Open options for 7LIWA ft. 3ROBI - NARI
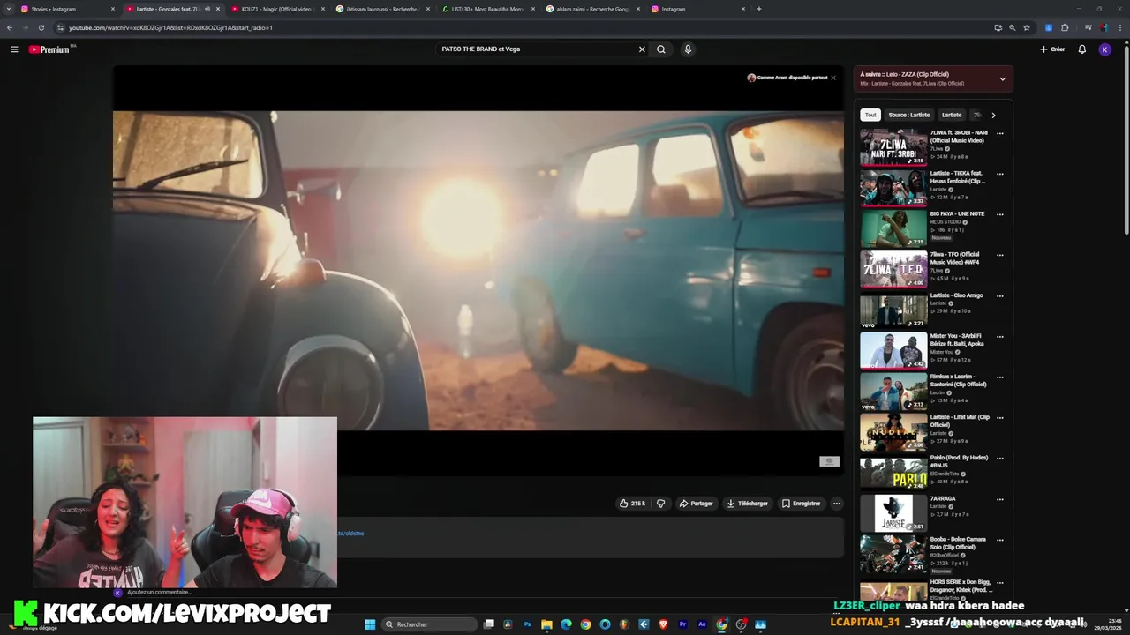 1000,133
